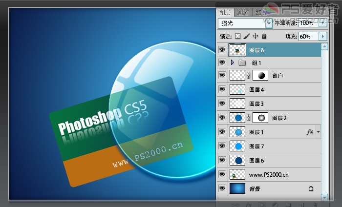Open the 强光 blend mode dropdown
Viewport: 342px width, 207px height.
click(x=269, y=23)
